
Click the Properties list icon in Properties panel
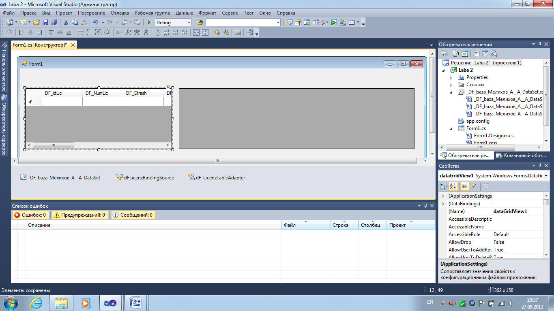465,186
